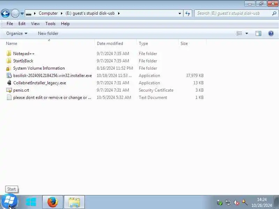This screenshot has width=279, height=209.
Task: Select (E:) guest's stupid disk-usb breadcrumb
Action: coord(90,13)
